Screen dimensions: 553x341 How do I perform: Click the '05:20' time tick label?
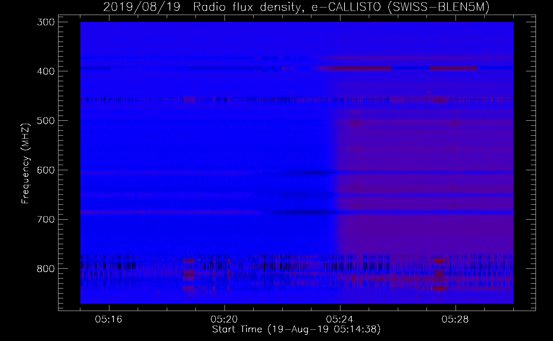pos(225,320)
